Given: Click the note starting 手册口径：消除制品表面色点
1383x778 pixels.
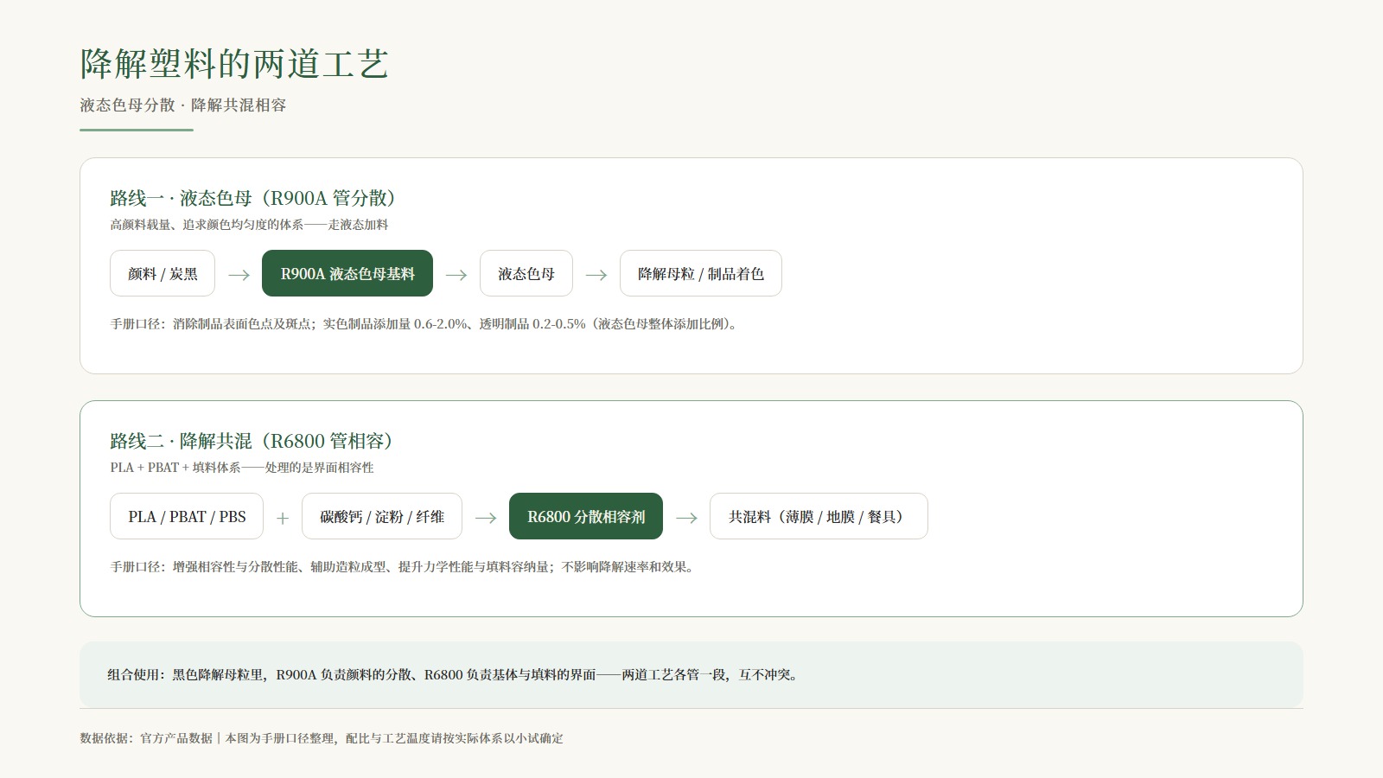Looking at the screenshot, I should coord(424,324).
